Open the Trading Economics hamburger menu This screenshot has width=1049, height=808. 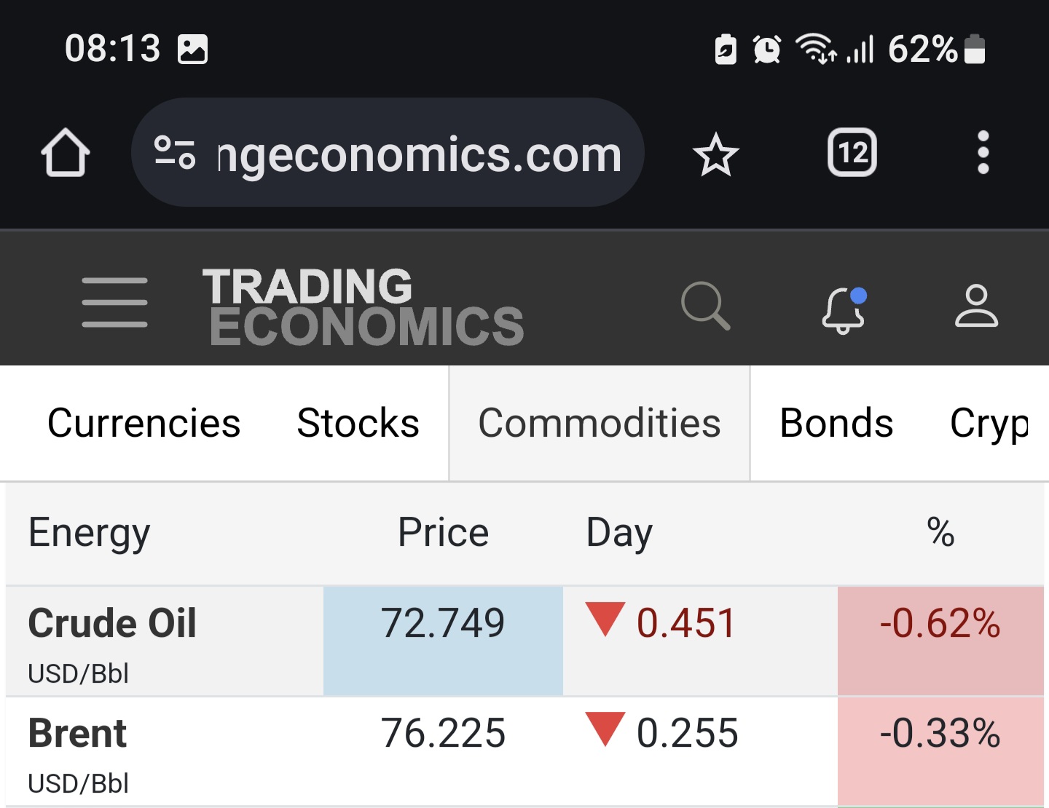[114, 302]
